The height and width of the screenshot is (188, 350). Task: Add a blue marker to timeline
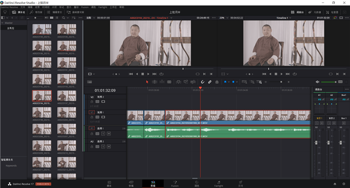233,82
